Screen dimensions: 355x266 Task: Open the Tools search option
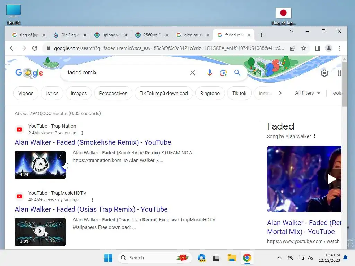tap(336, 93)
